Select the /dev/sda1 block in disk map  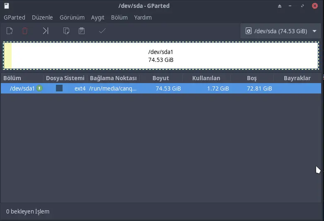click(x=161, y=56)
